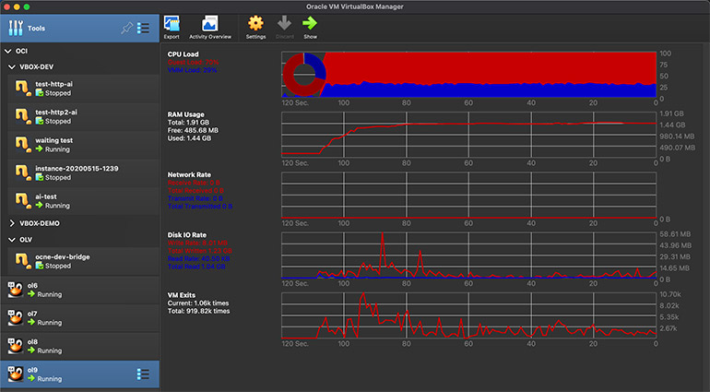Click the test-http-ai cloud VM icon

[x=23, y=88]
